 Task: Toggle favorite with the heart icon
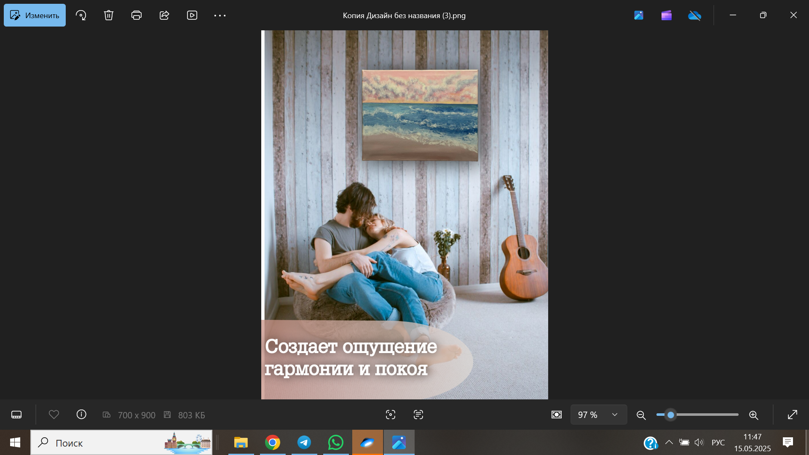click(x=54, y=415)
